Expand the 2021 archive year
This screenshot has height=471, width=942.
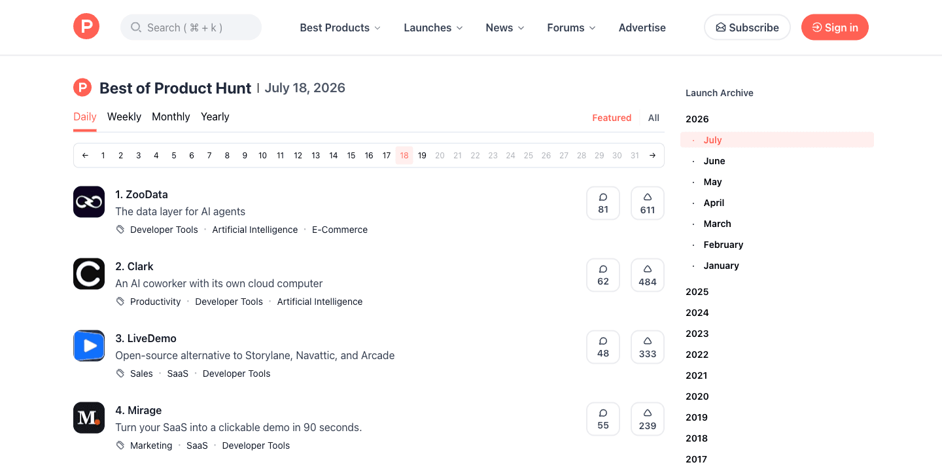pyautogui.click(x=697, y=375)
